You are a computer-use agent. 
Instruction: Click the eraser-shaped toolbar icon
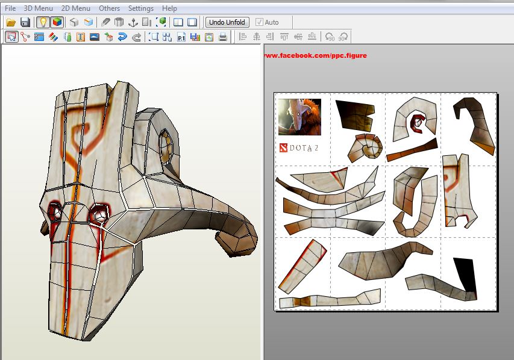105,22
